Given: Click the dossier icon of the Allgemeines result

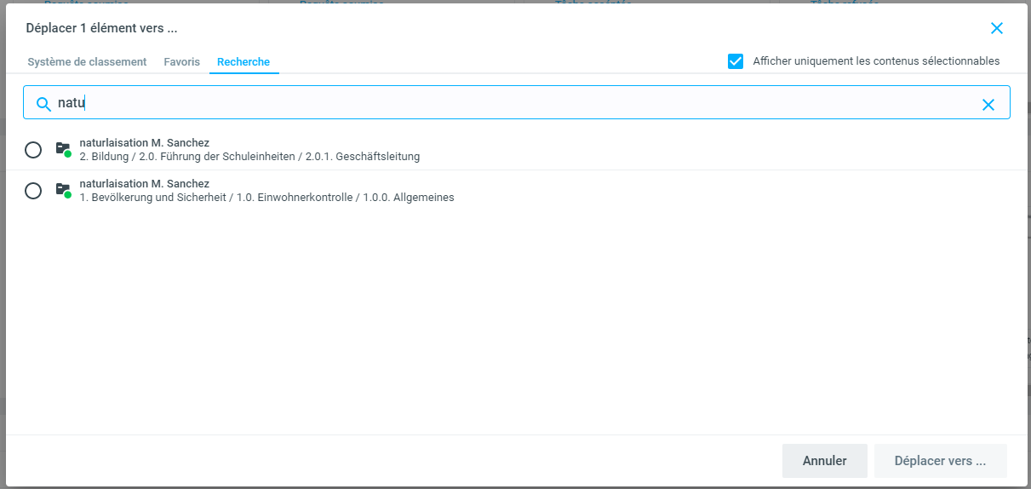Looking at the screenshot, I should click(x=62, y=190).
